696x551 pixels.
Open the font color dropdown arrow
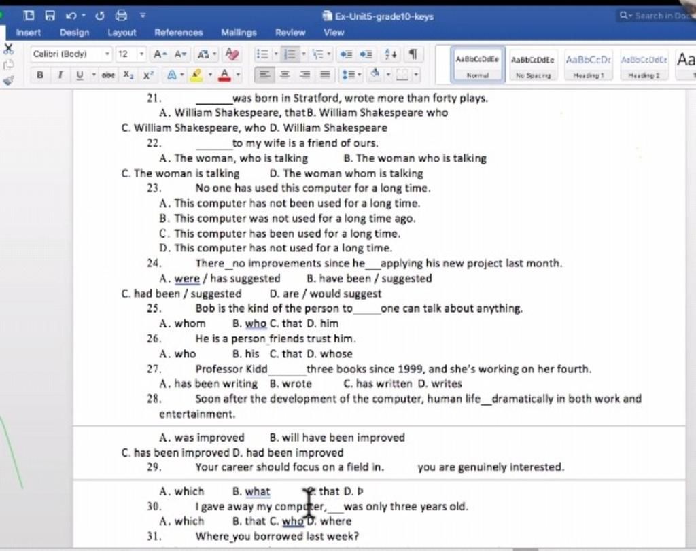coord(239,75)
